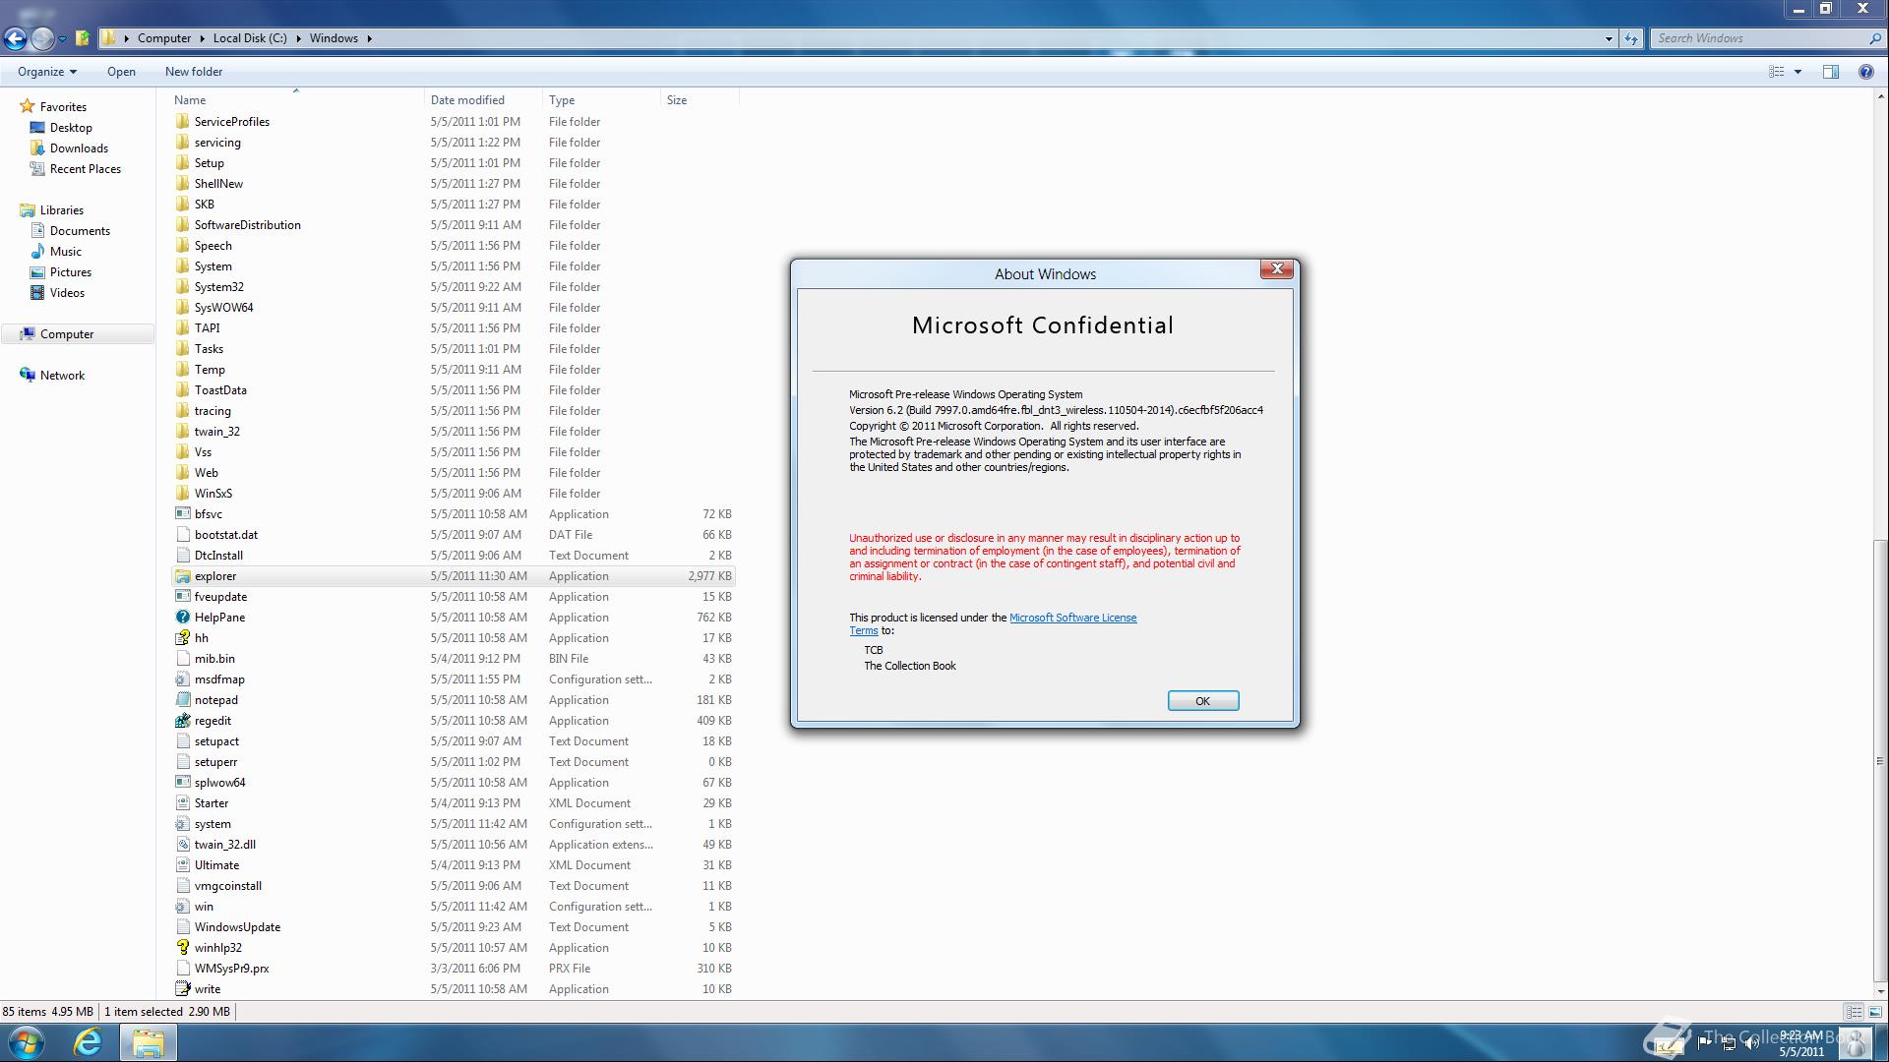The height and width of the screenshot is (1062, 1889).
Task: Expand the Local Disk (C:) breadcrumb arrow
Action: (x=299, y=38)
